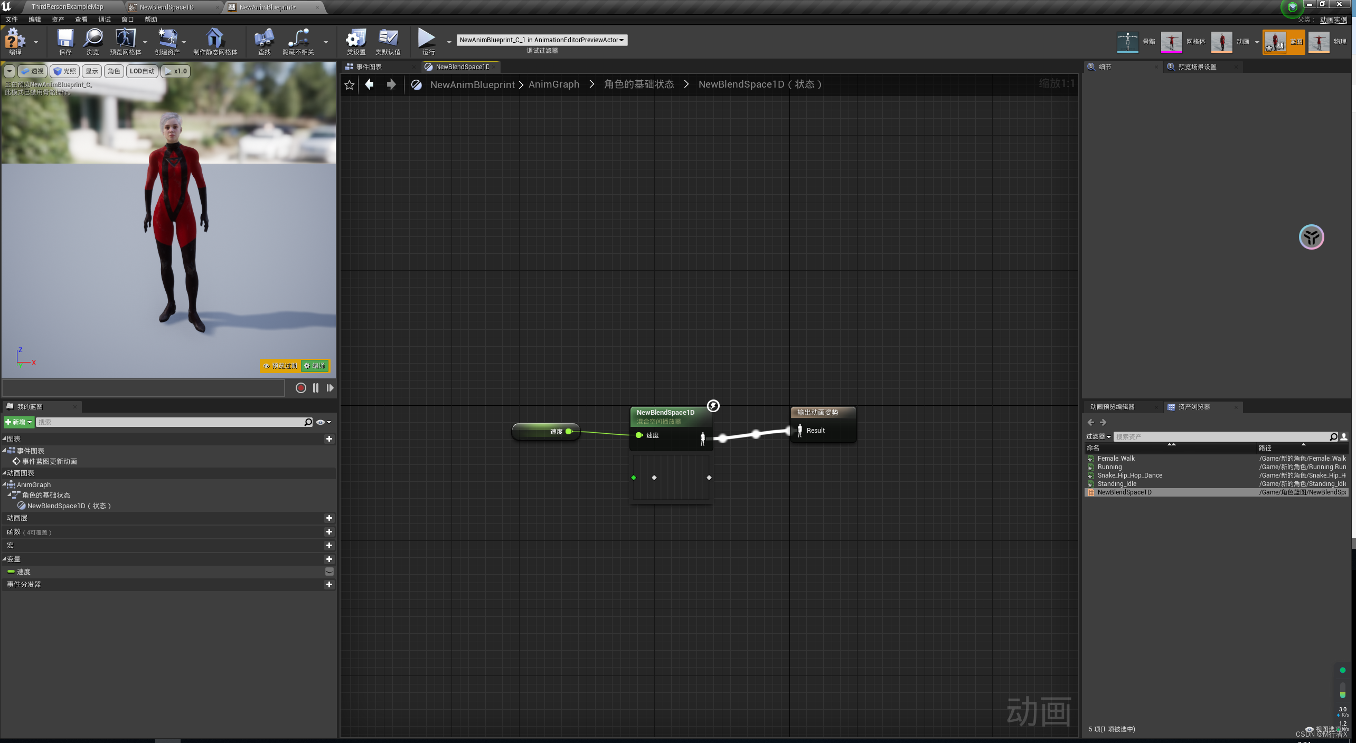Open the LOD自动 dropdown
Viewport: 1356px width, 743px height.
click(x=142, y=71)
